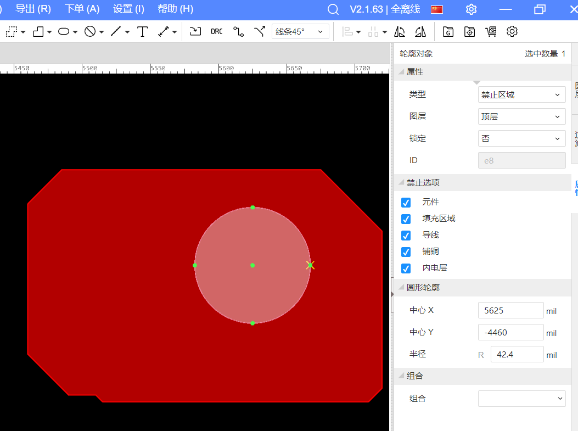Open the 类型 dropdown showing 禁止区域
Viewport: 578px width, 431px height.
pyautogui.click(x=521, y=94)
